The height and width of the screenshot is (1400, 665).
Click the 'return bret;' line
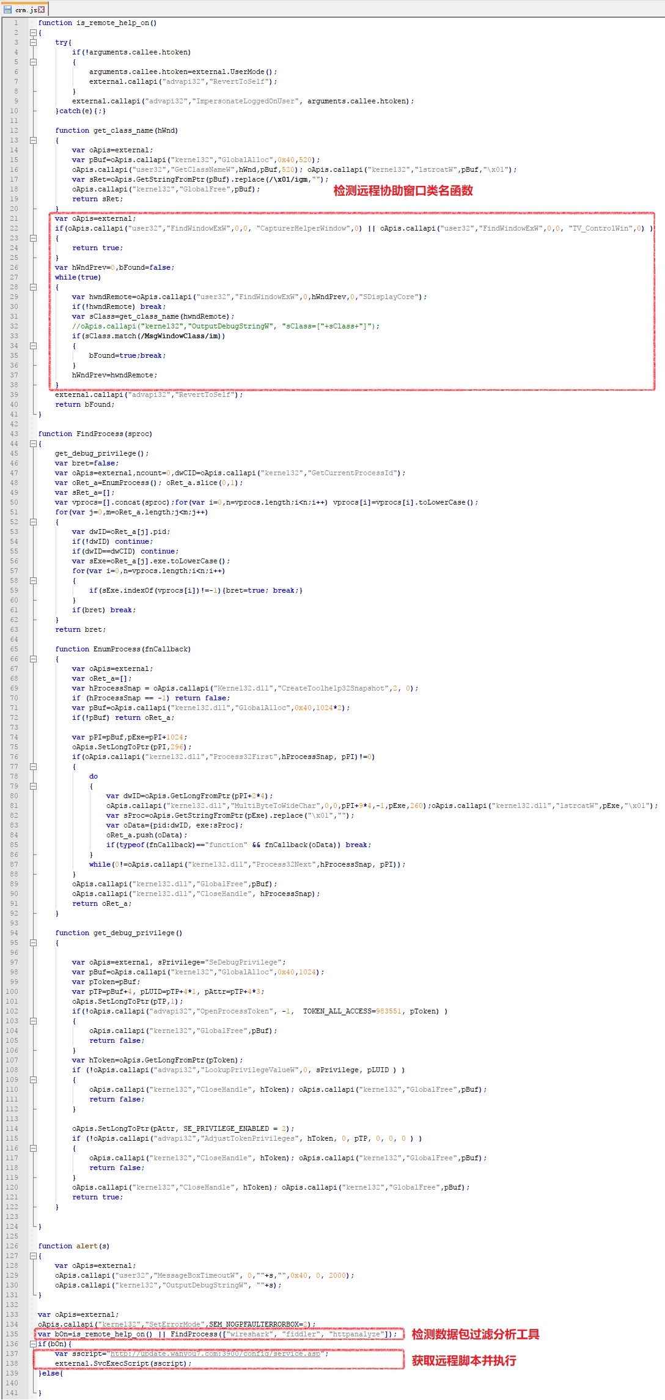tap(80, 629)
